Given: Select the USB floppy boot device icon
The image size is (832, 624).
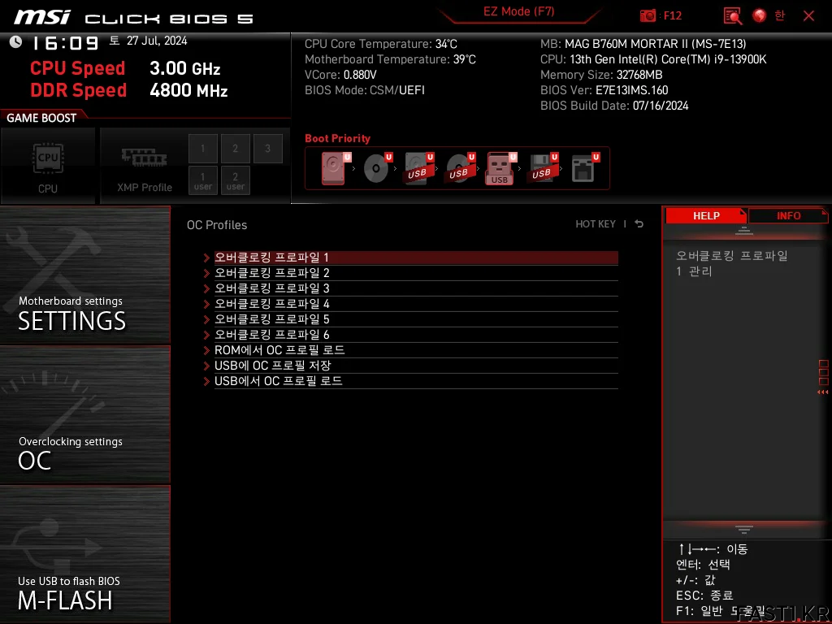Looking at the screenshot, I should [543, 168].
